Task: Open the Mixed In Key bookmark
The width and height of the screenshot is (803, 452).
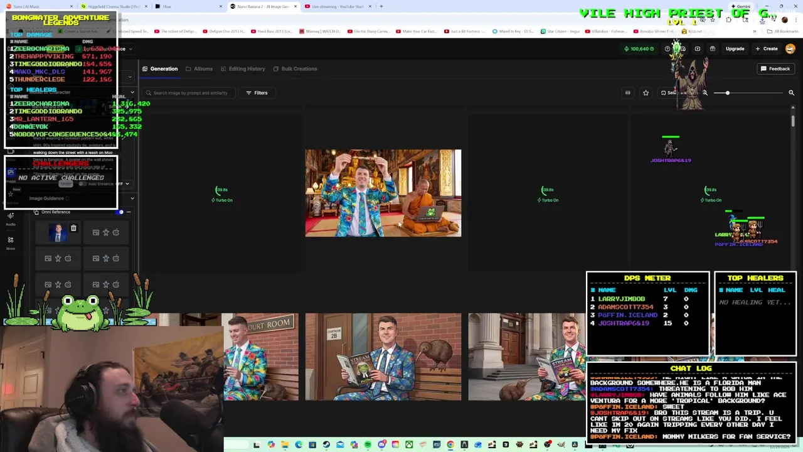Action: tap(513, 31)
